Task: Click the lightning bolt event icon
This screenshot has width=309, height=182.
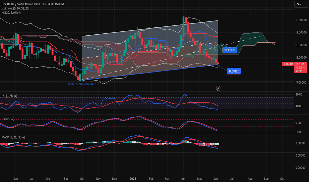Action: coord(218,88)
